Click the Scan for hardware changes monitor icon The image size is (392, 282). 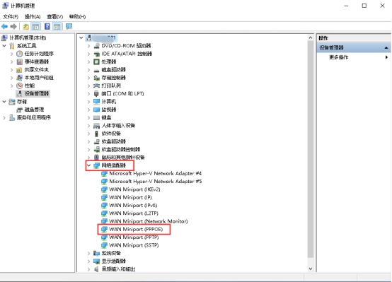(69, 26)
